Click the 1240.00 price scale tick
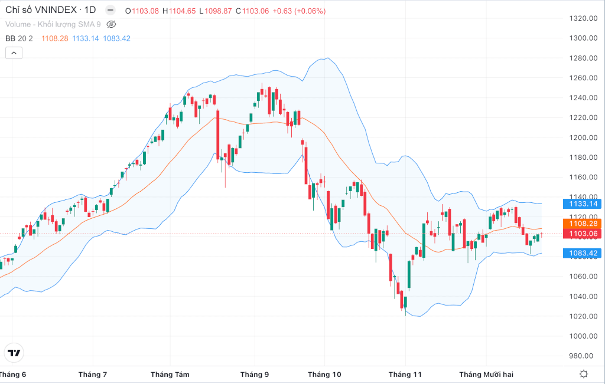This screenshot has height=384, width=605. pos(583,97)
